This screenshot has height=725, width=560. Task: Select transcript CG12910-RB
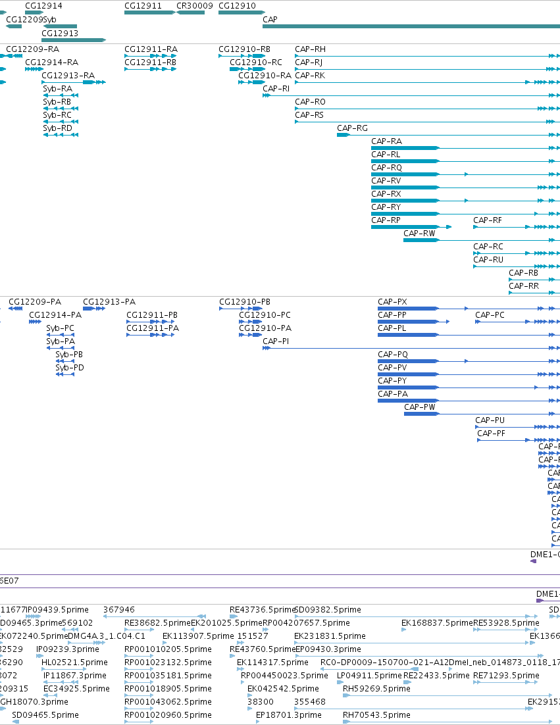click(x=245, y=49)
